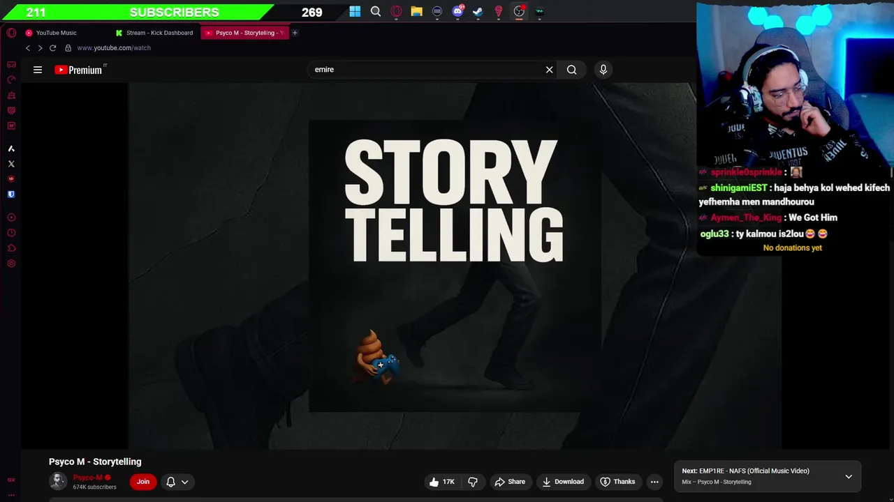Open History clock icon in the sidebar
This screenshot has height=502, width=894.
pos(11,233)
